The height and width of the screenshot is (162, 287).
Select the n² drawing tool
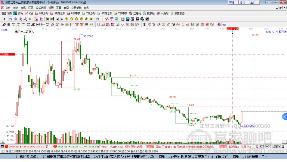point(48,25)
